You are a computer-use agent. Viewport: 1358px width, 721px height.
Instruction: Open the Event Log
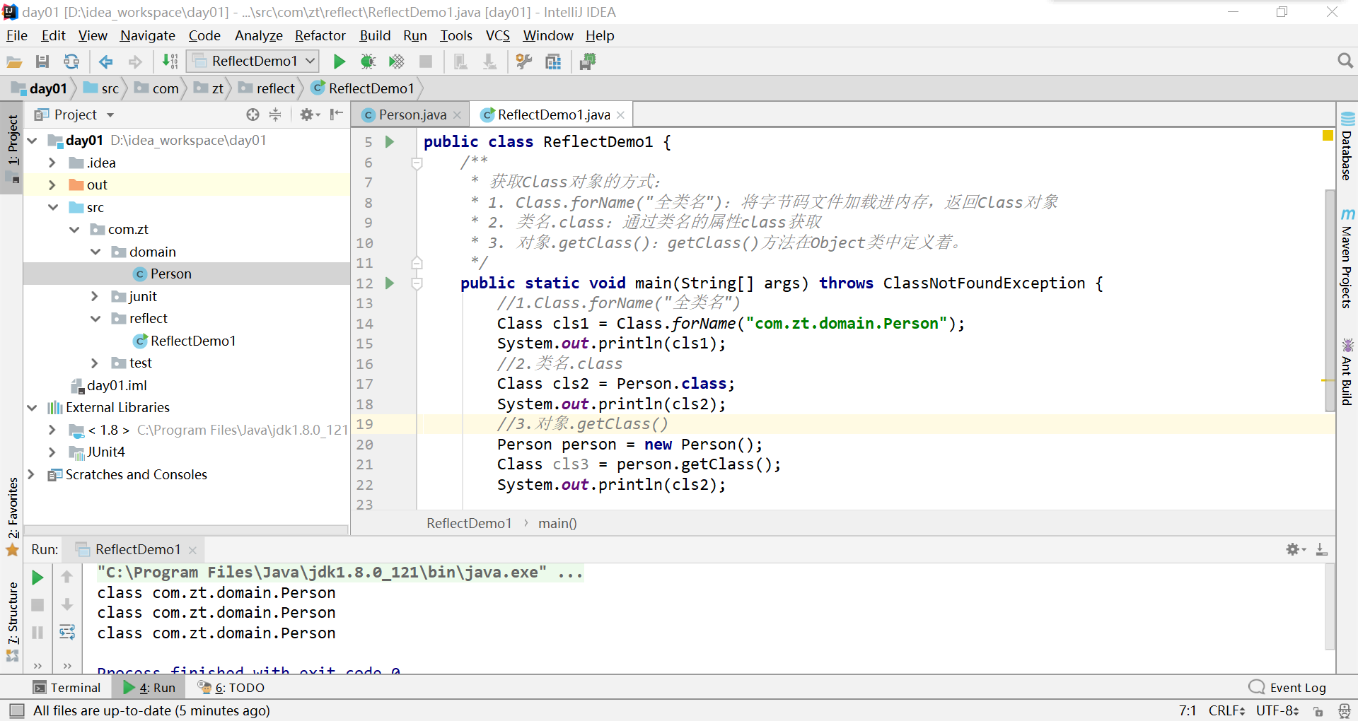[x=1288, y=687]
